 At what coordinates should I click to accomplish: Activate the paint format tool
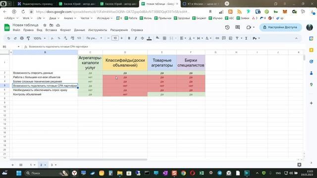click(x=28, y=38)
